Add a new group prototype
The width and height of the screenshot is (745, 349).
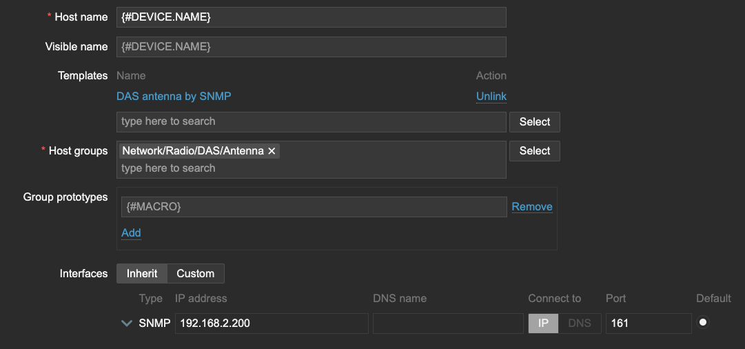pos(131,233)
